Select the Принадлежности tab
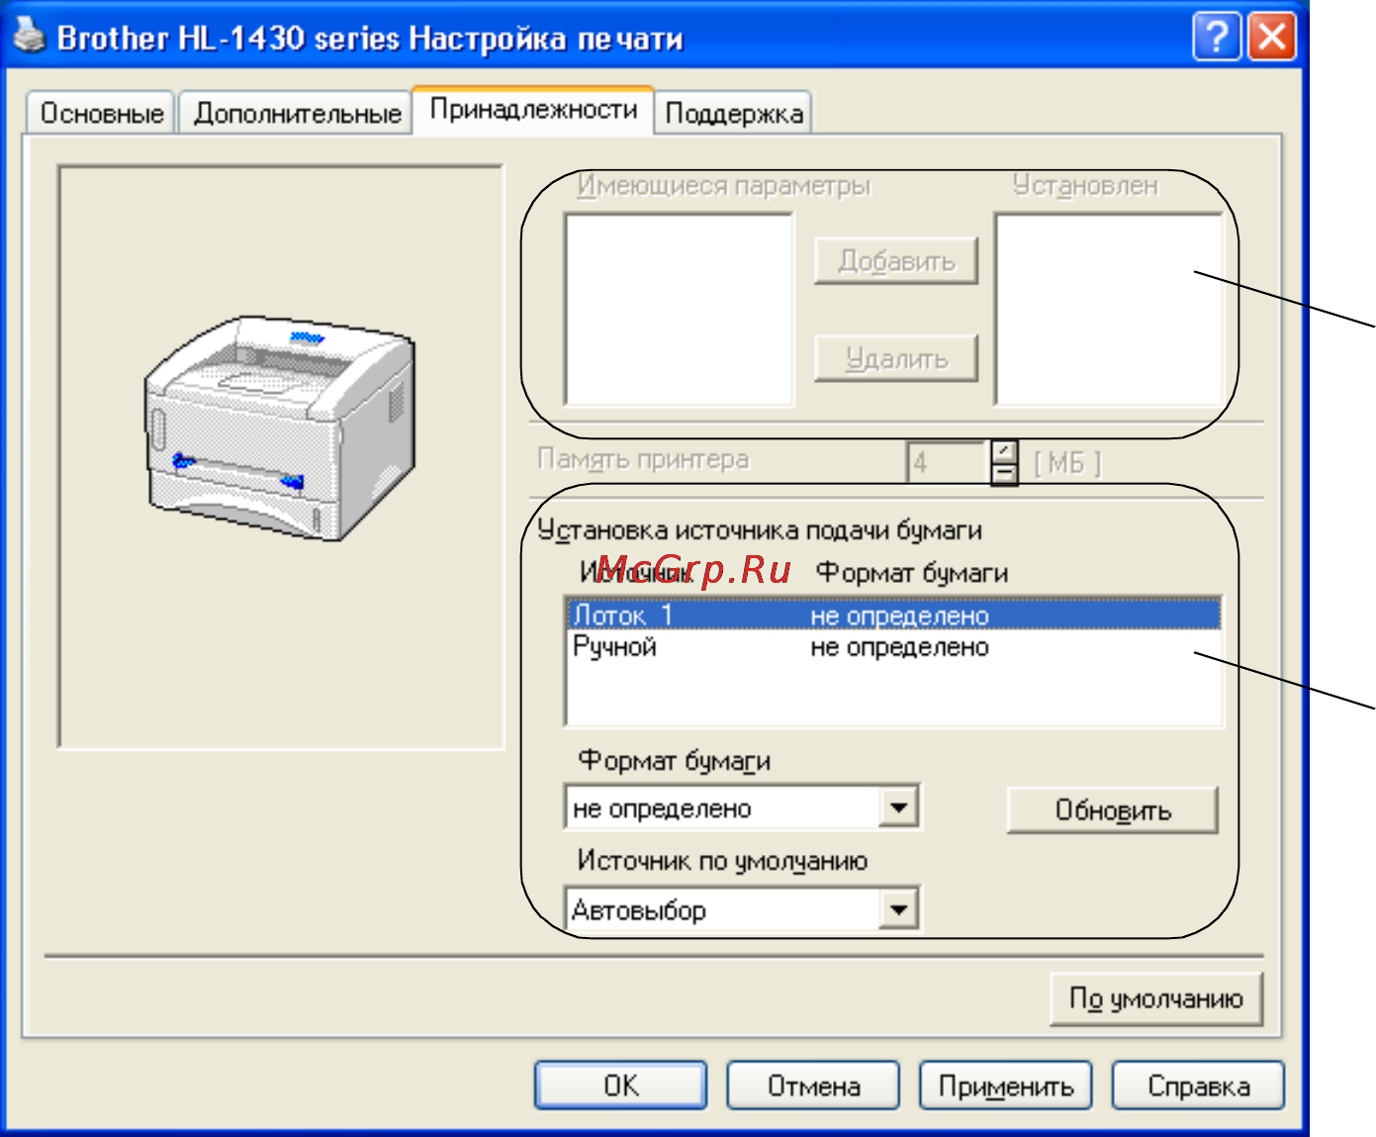Image resolution: width=1376 pixels, height=1137 pixels. (x=533, y=110)
